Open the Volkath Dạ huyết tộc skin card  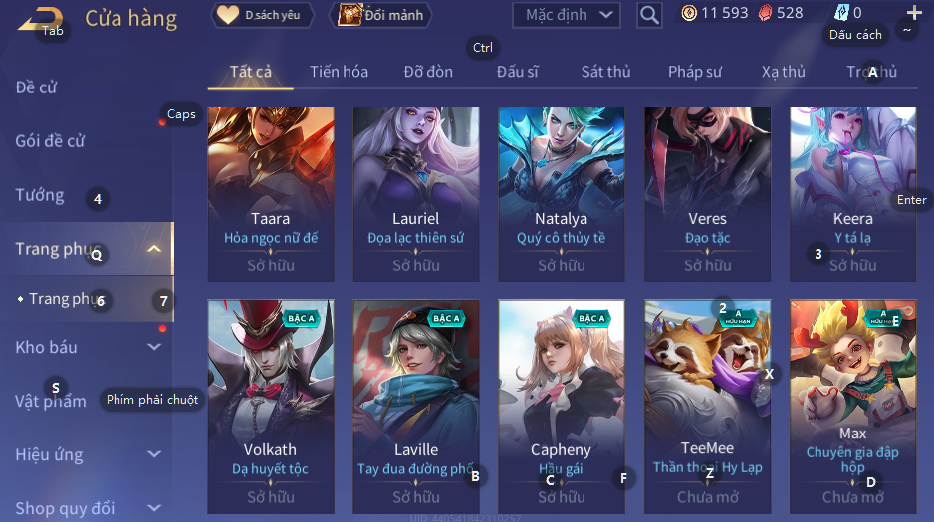tap(271, 407)
